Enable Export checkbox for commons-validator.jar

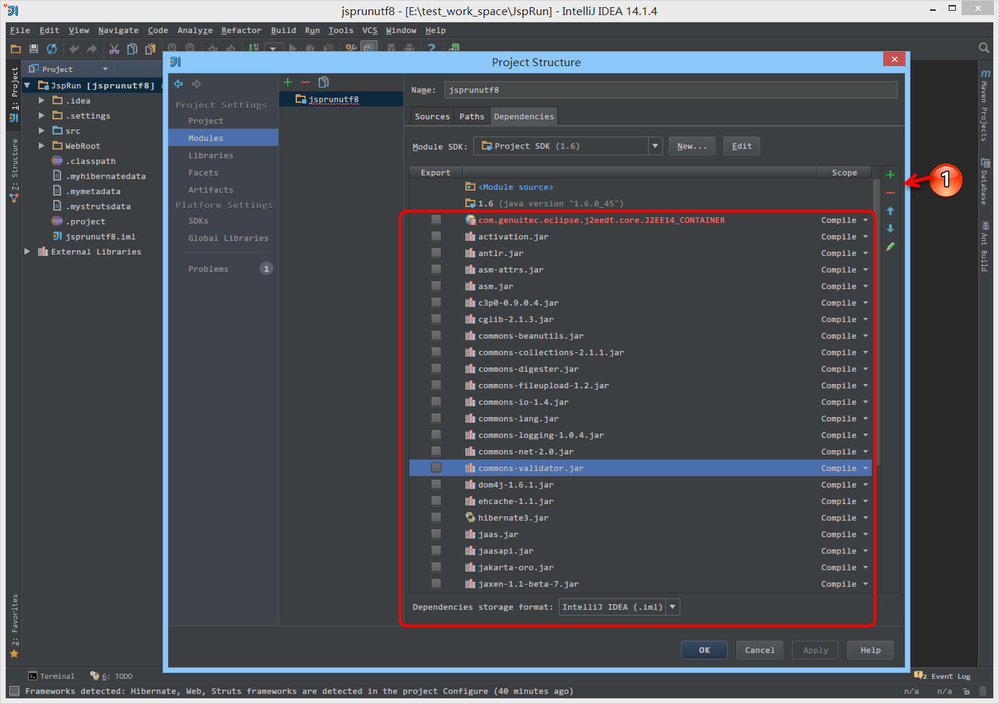coord(436,467)
